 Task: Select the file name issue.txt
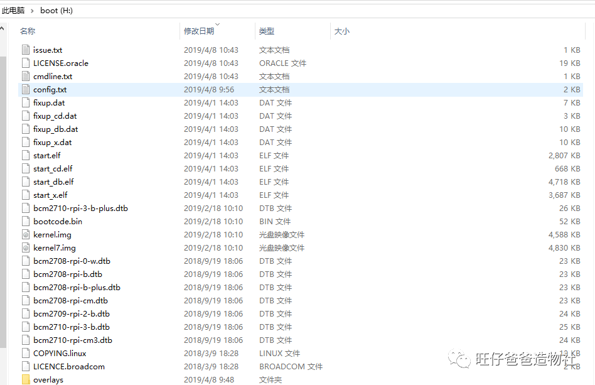point(48,50)
